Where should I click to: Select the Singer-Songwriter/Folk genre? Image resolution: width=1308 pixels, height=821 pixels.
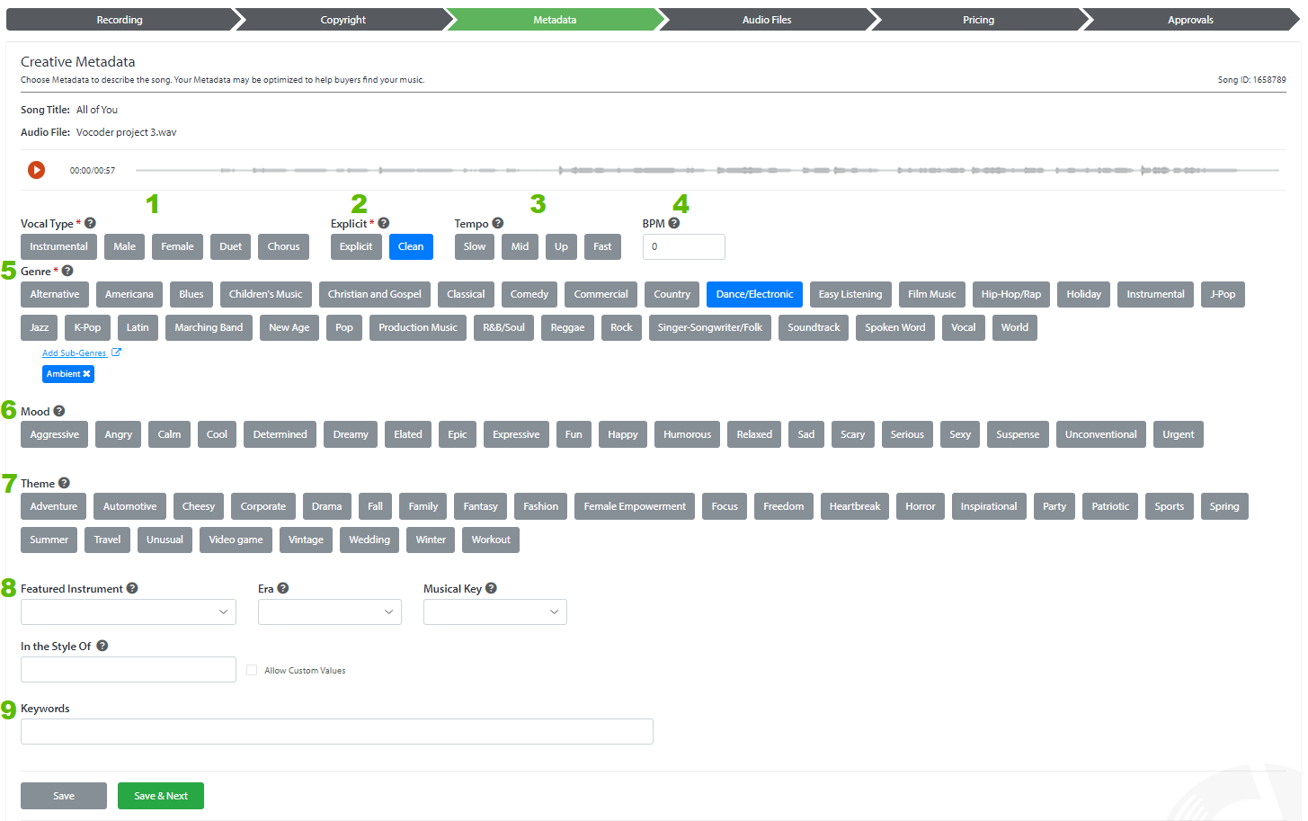tap(710, 327)
